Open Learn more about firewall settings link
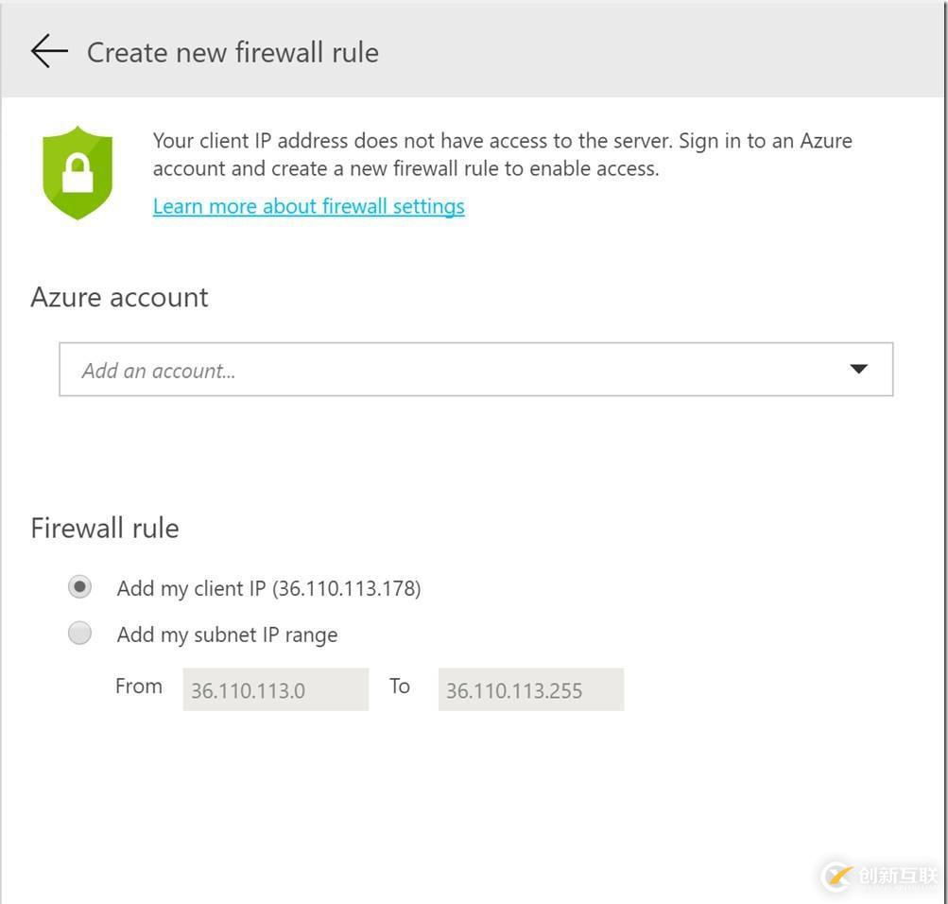 coord(308,206)
